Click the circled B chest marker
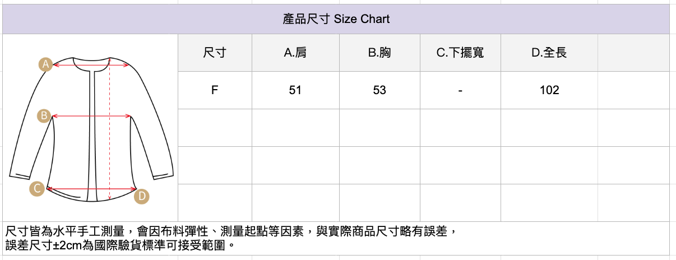Viewport: 676px width, 260px height. pos(44,116)
